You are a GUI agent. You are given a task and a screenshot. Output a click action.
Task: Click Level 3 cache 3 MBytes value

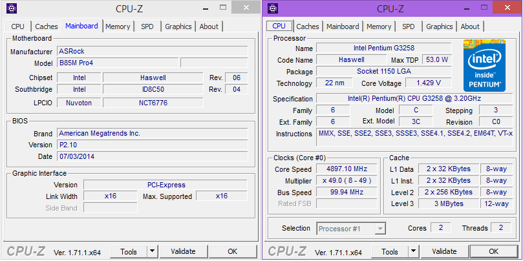(448, 204)
